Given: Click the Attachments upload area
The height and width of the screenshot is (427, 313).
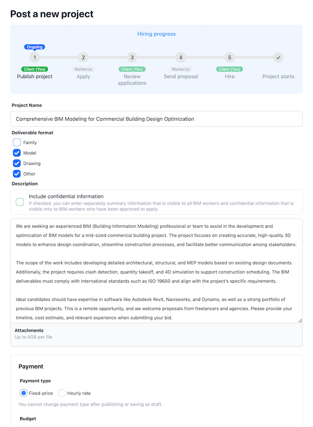Looking at the screenshot, I should click(x=156, y=335).
